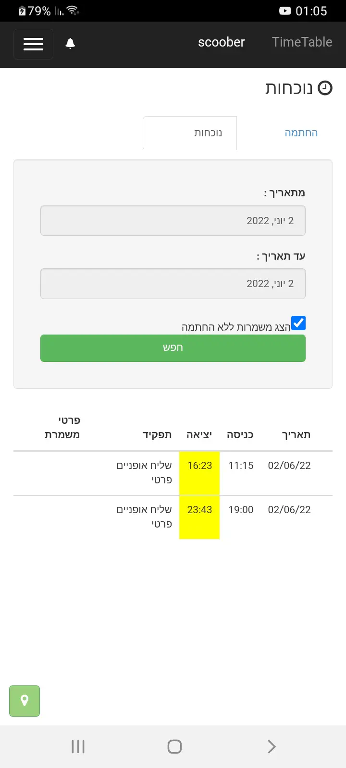Tap the notification bell icon
346x768 pixels.
tap(70, 44)
